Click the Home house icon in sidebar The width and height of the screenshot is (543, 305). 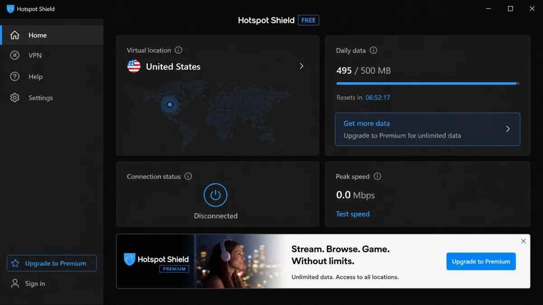pos(15,35)
